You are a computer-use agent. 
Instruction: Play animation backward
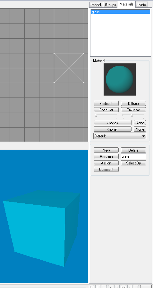pyautogui.click(x=104, y=286)
